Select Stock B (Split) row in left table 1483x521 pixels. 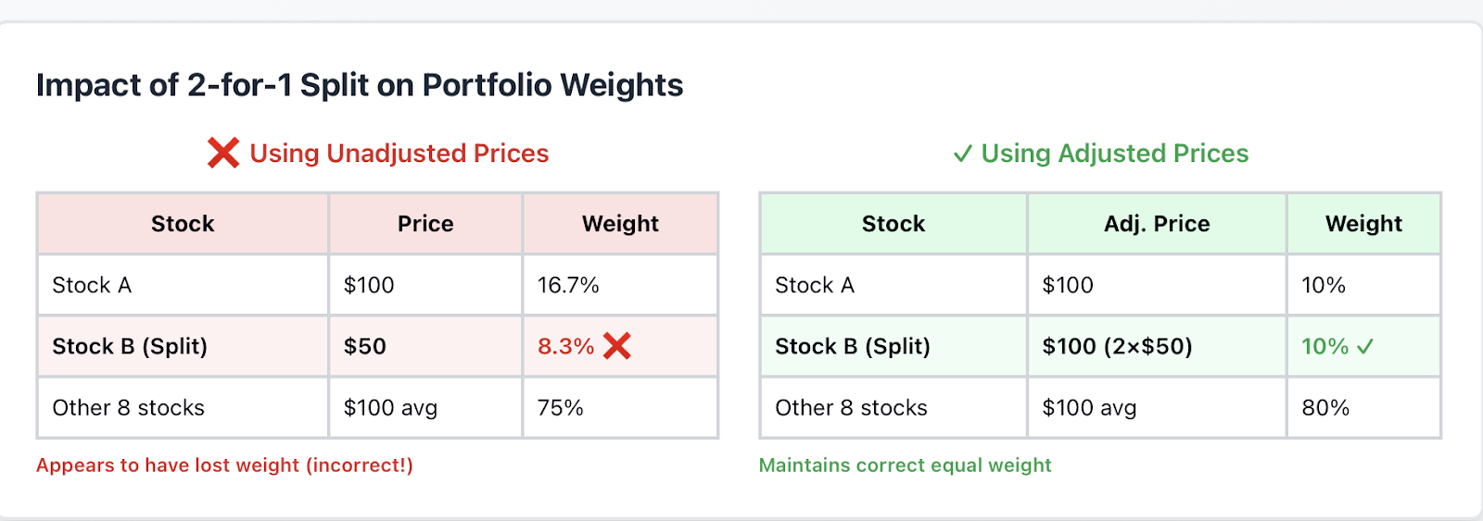pos(377,346)
